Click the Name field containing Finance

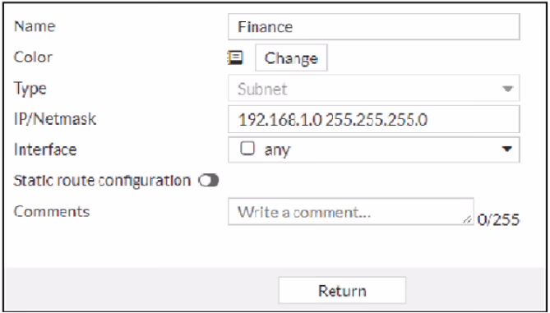pyautogui.click(x=373, y=26)
